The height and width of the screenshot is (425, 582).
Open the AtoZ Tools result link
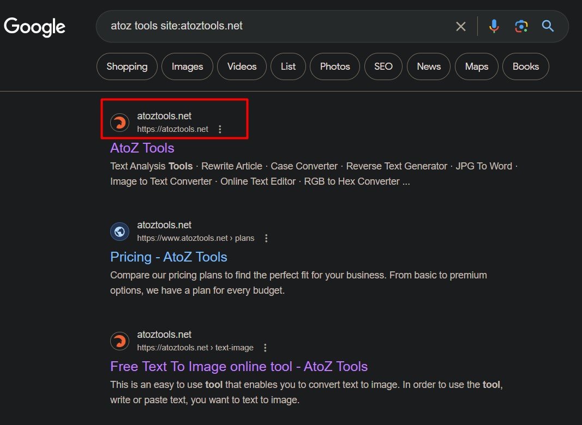coord(142,148)
